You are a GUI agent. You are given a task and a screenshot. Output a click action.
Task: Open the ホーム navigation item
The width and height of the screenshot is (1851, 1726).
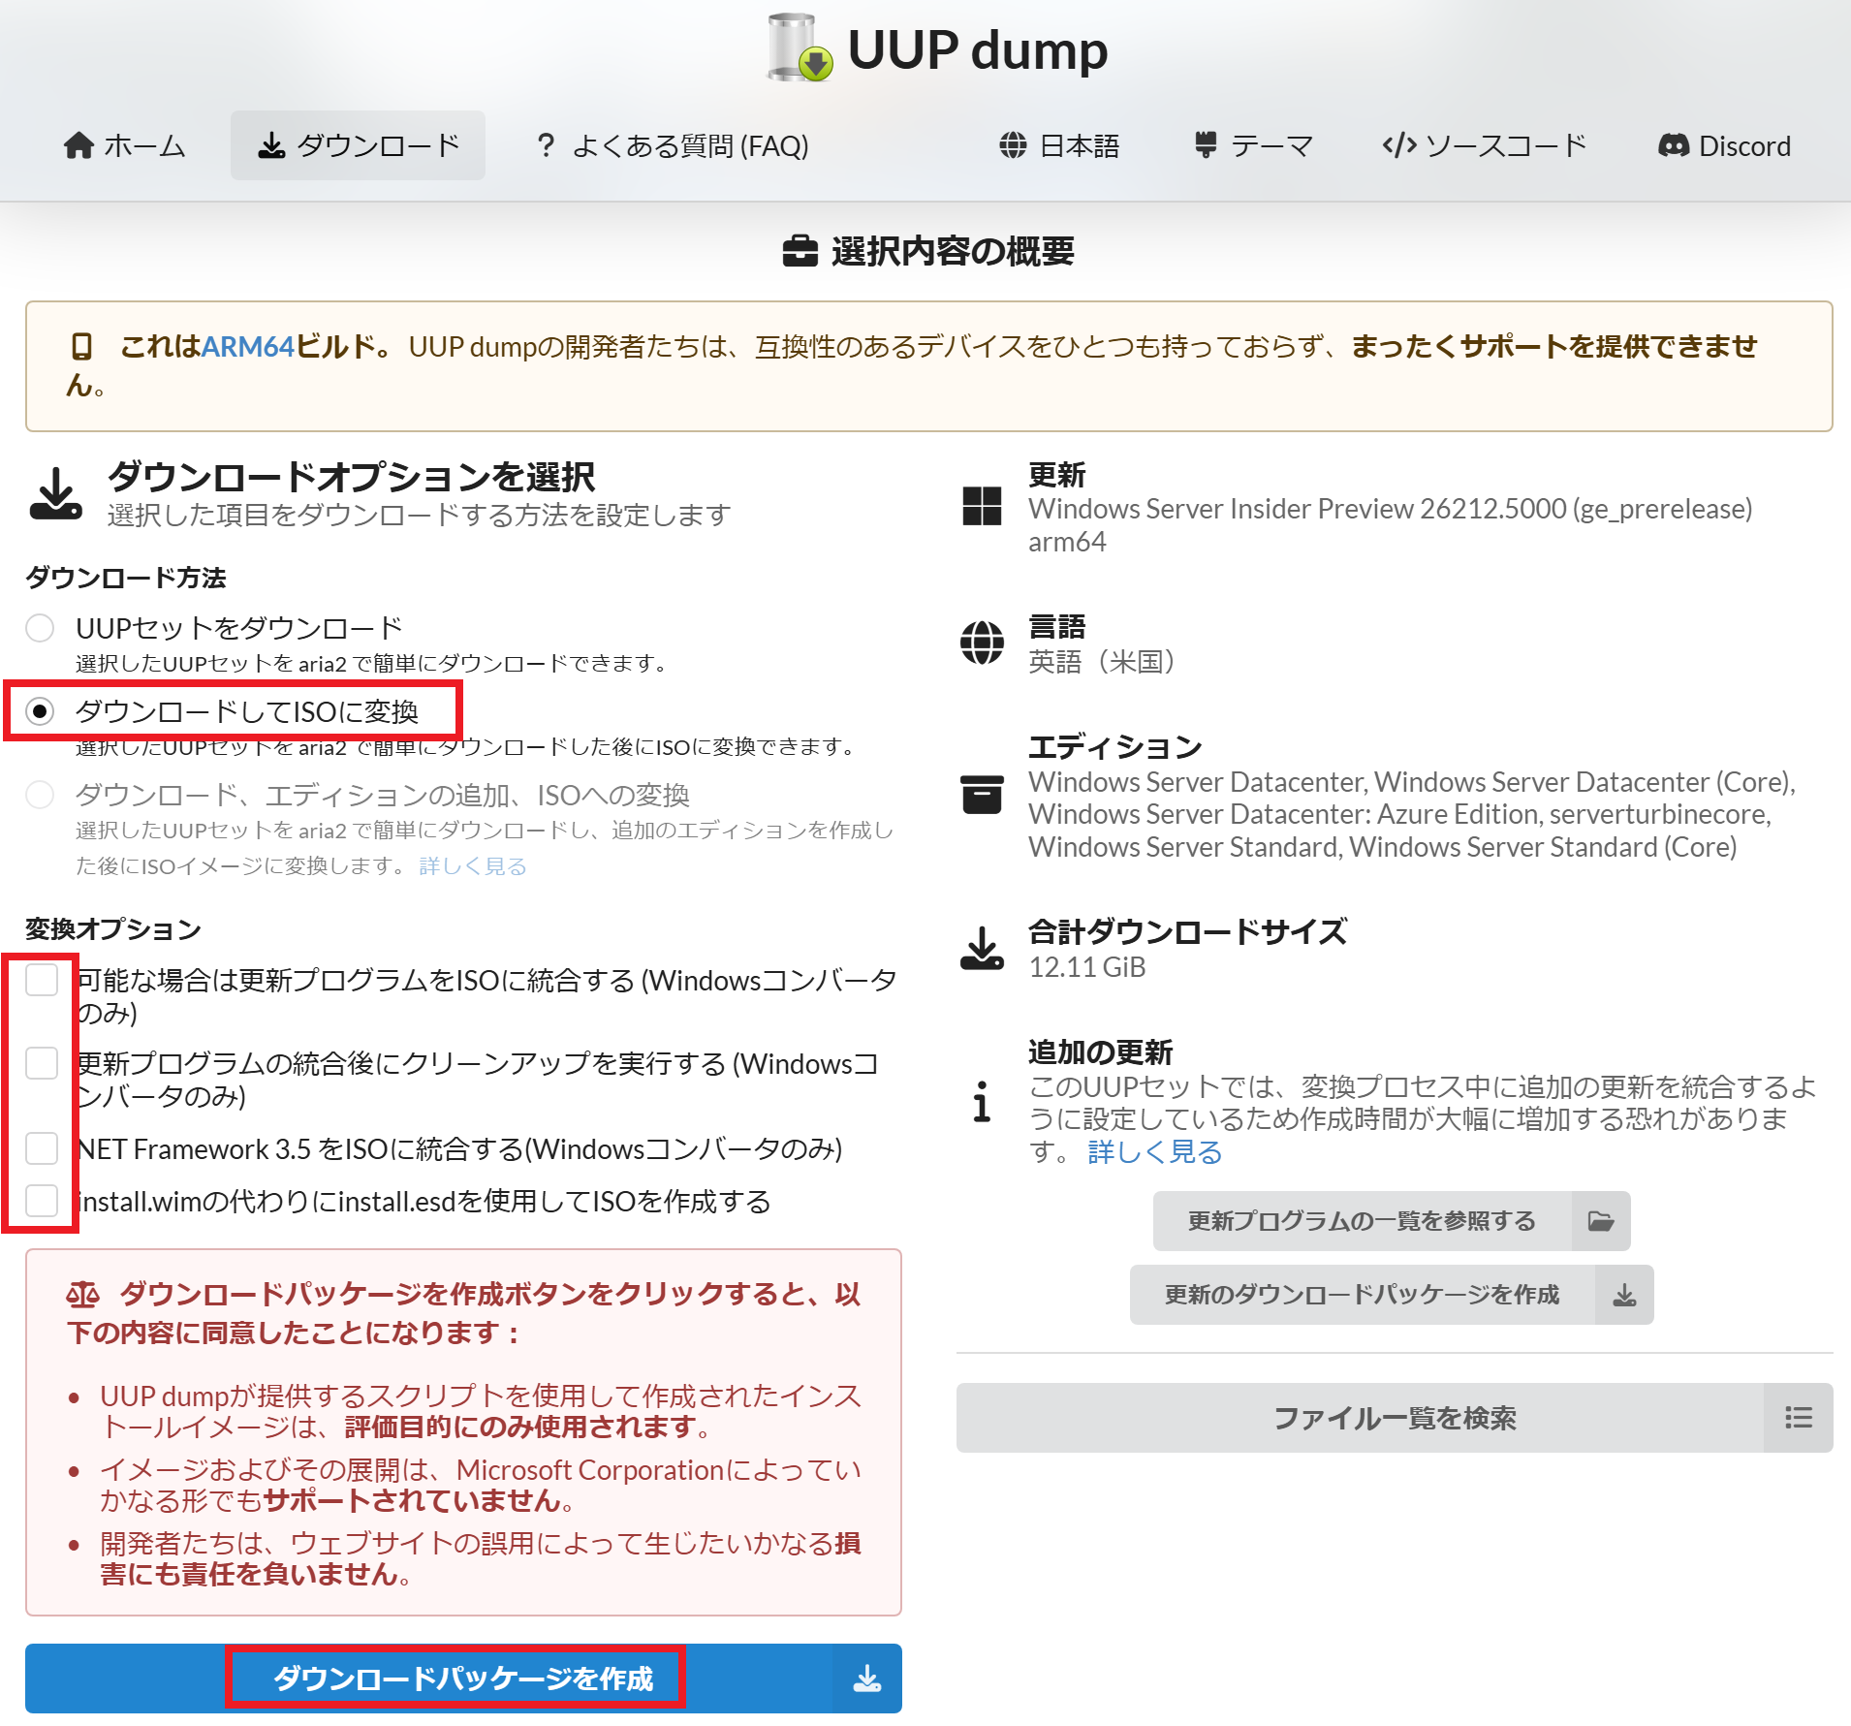[x=124, y=145]
